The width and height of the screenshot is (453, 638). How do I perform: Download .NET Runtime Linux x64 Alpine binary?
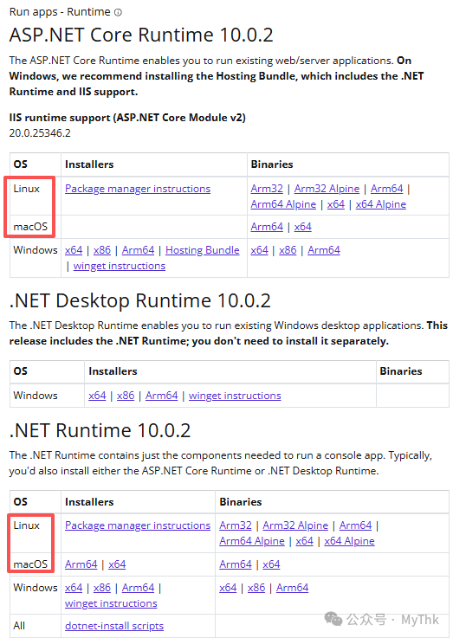(349, 541)
